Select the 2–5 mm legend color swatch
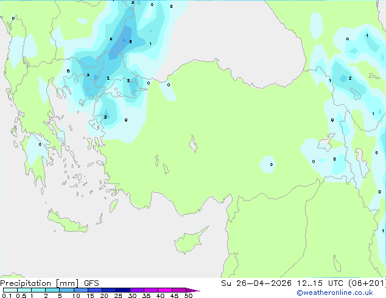386x298 pixels. pyautogui.click(x=52, y=290)
